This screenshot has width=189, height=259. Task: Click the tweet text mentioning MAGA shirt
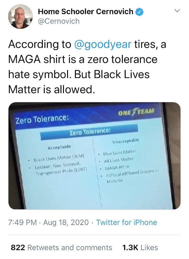[83, 59]
